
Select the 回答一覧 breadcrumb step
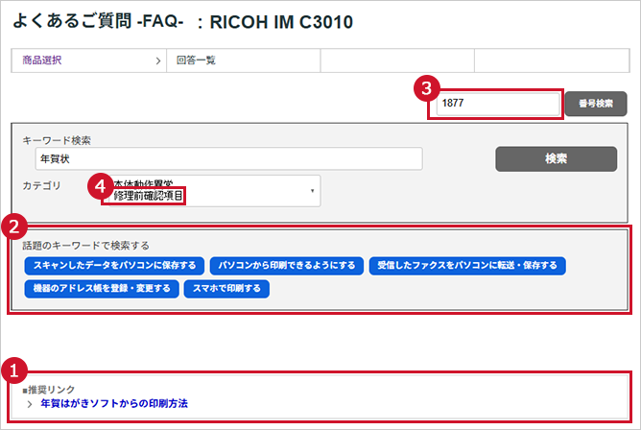point(196,60)
